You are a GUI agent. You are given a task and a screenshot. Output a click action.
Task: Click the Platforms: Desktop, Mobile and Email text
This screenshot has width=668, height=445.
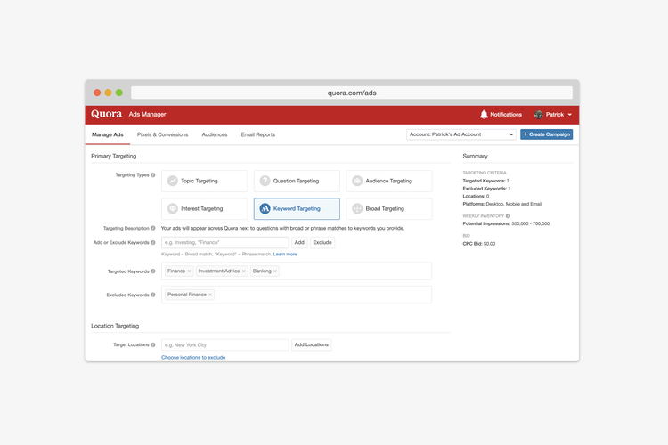[x=501, y=204]
